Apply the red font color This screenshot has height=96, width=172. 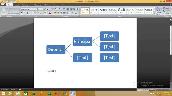click(49, 13)
